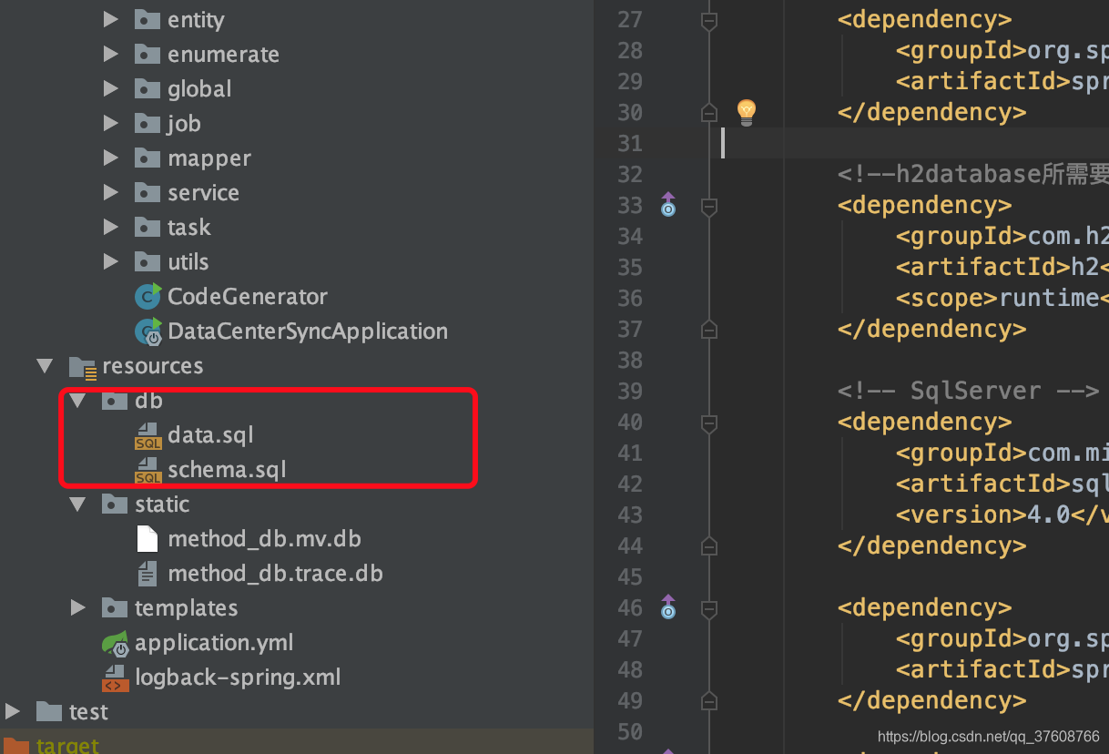Click the templates folder icon
1109x754 pixels.
(x=115, y=607)
